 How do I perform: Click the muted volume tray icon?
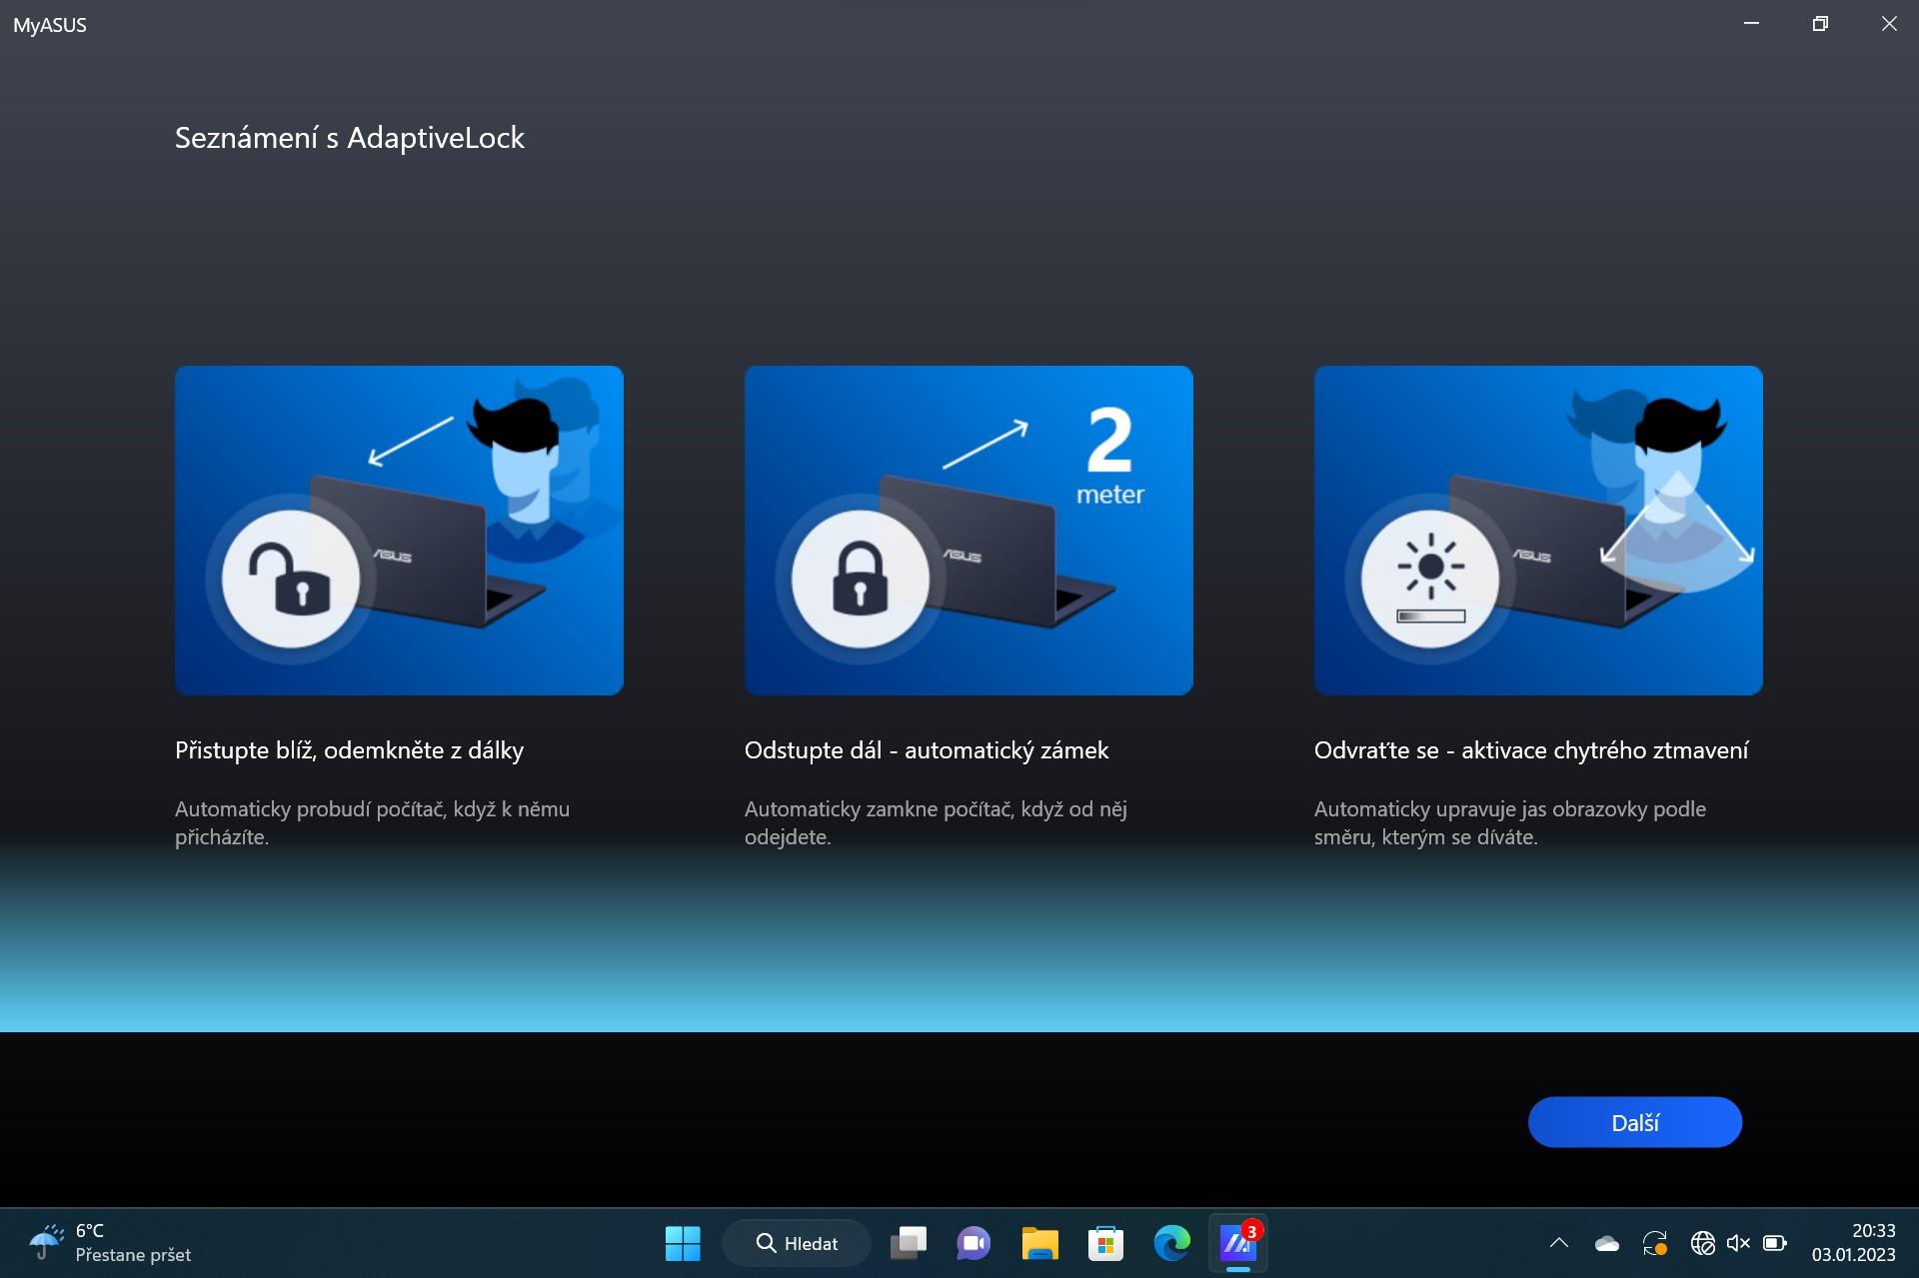coord(1738,1243)
